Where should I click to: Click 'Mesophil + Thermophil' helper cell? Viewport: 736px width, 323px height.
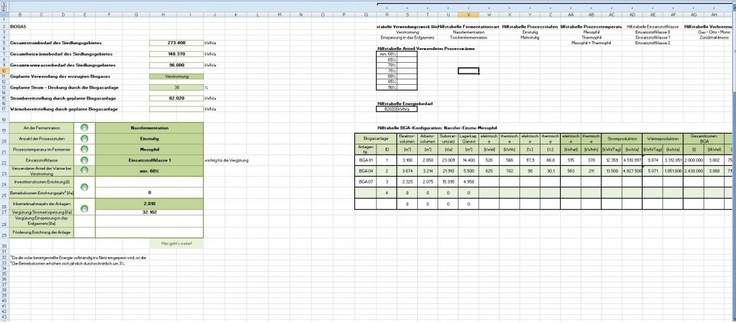pyautogui.click(x=591, y=42)
